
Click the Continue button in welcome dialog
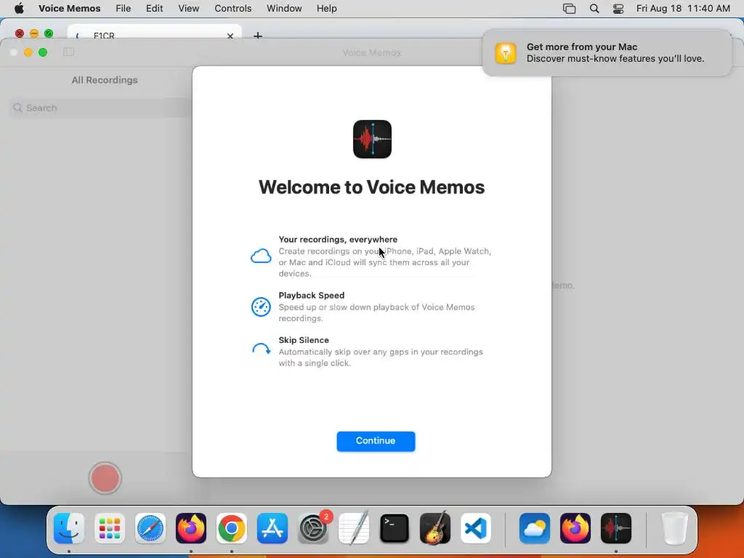pyautogui.click(x=376, y=441)
